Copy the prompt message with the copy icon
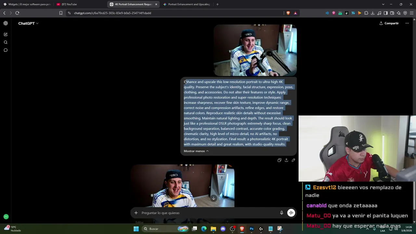 click(x=279, y=160)
